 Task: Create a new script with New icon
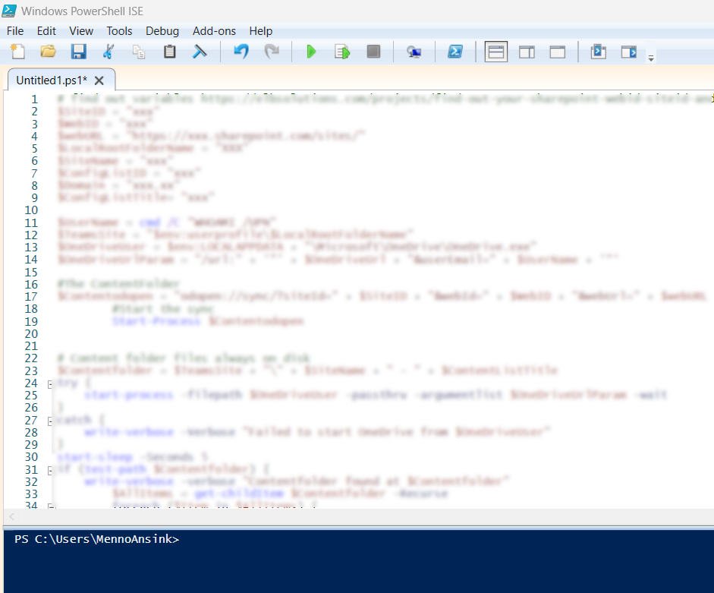pyautogui.click(x=17, y=52)
